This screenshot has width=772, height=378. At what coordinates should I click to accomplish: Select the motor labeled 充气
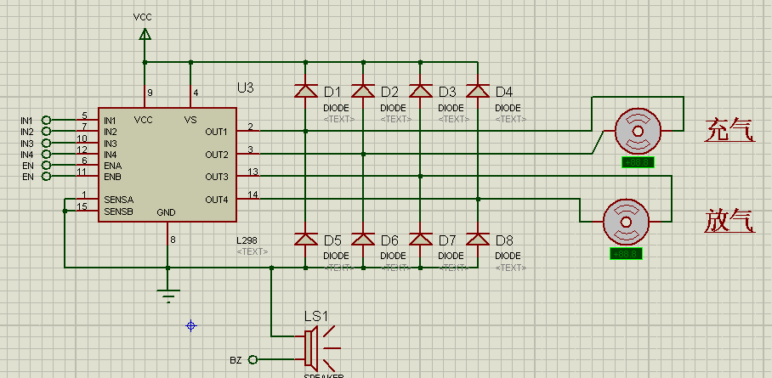638,131
